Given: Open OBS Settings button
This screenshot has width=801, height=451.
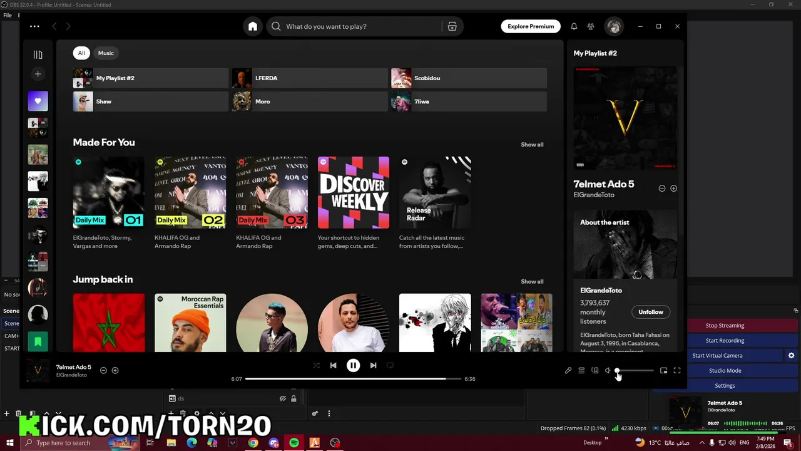Looking at the screenshot, I should point(725,386).
